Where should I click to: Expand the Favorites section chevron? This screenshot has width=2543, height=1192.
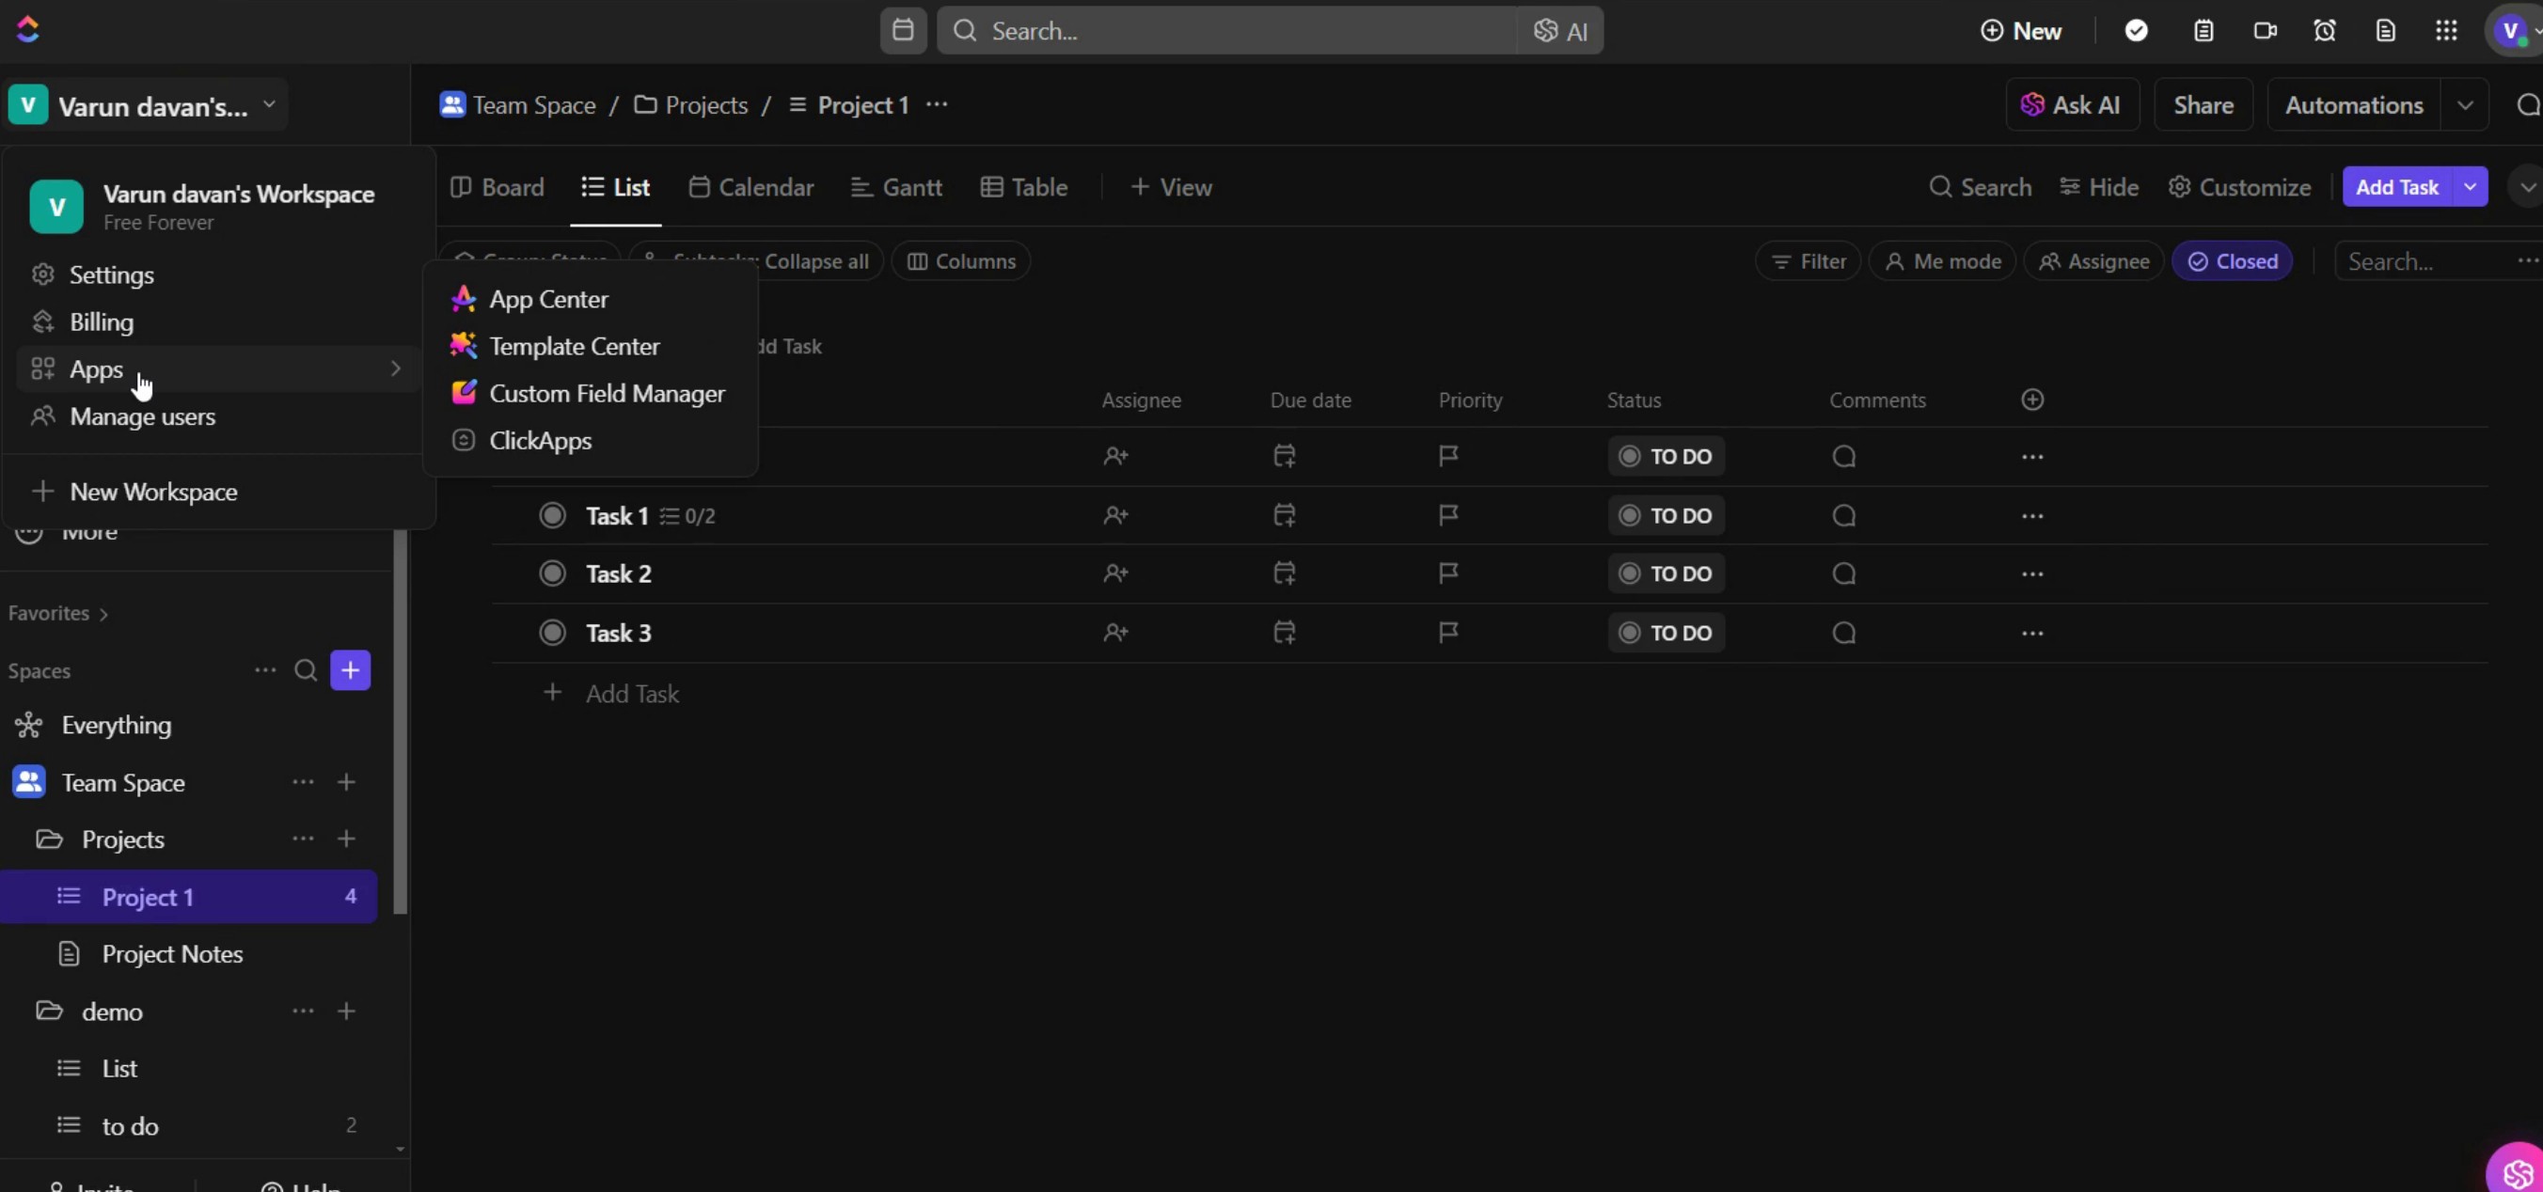[x=103, y=614]
